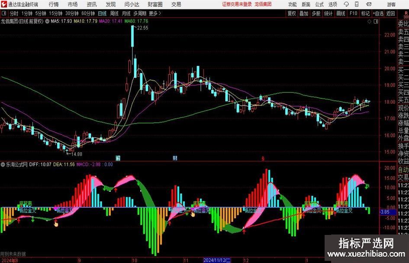
Task: Click the +自选 add to watchlist button
Action: pos(378,13)
